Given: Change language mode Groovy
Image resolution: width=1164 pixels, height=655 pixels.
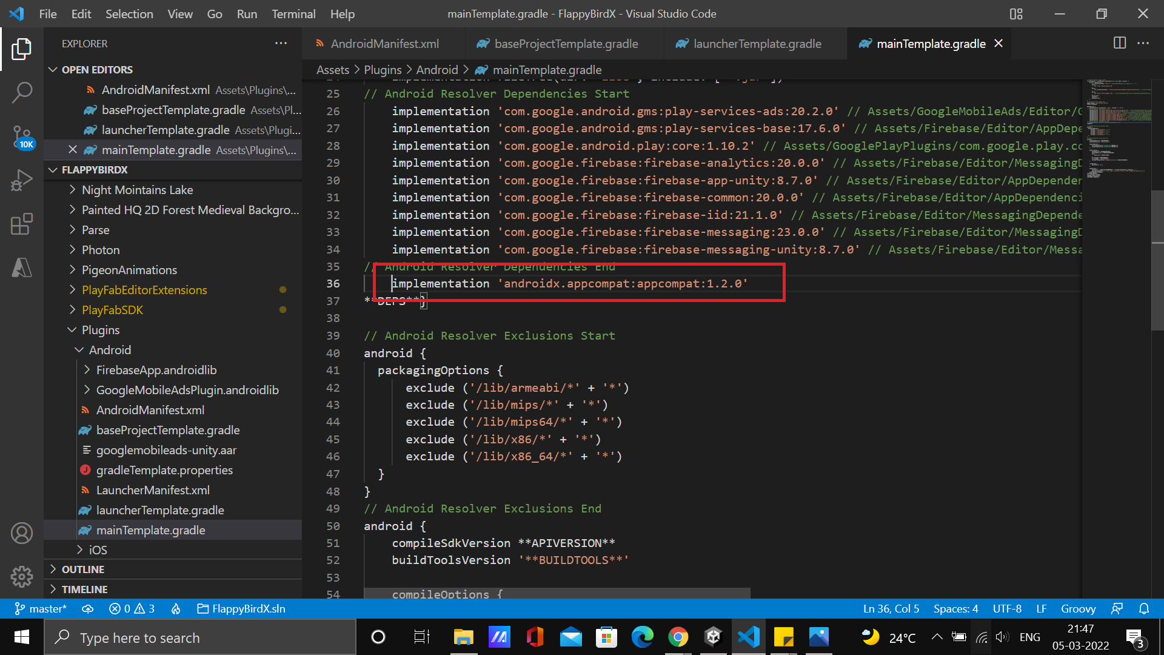Looking at the screenshot, I should pyautogui.click(x=1078, y=609).
